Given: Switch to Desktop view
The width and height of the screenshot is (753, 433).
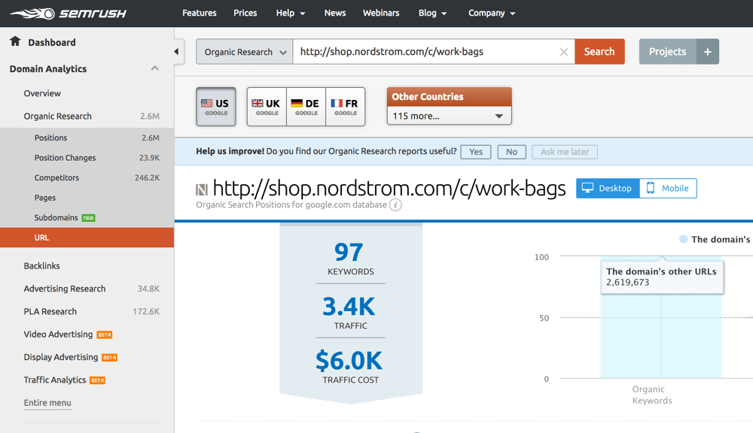Looking at the screenshot, I should click(608, 188).
